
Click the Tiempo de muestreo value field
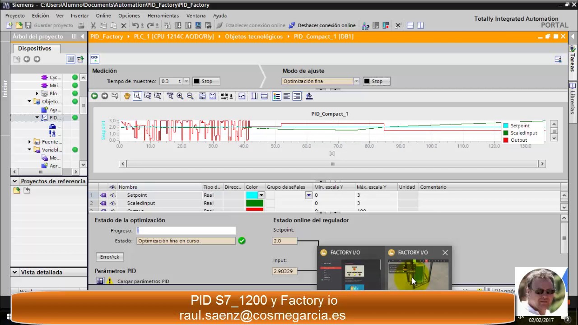pos(170,81)
